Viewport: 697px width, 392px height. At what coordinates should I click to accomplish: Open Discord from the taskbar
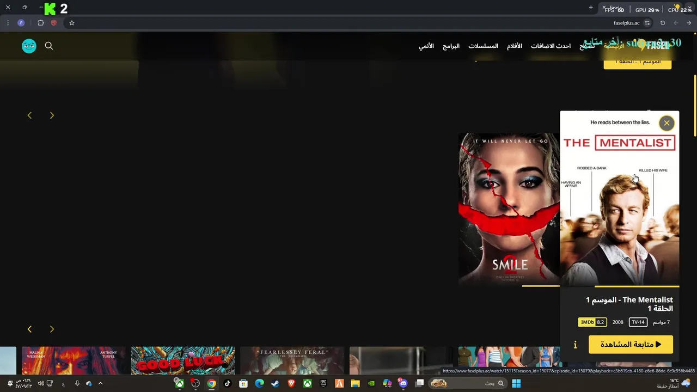[x=403, y=383]
